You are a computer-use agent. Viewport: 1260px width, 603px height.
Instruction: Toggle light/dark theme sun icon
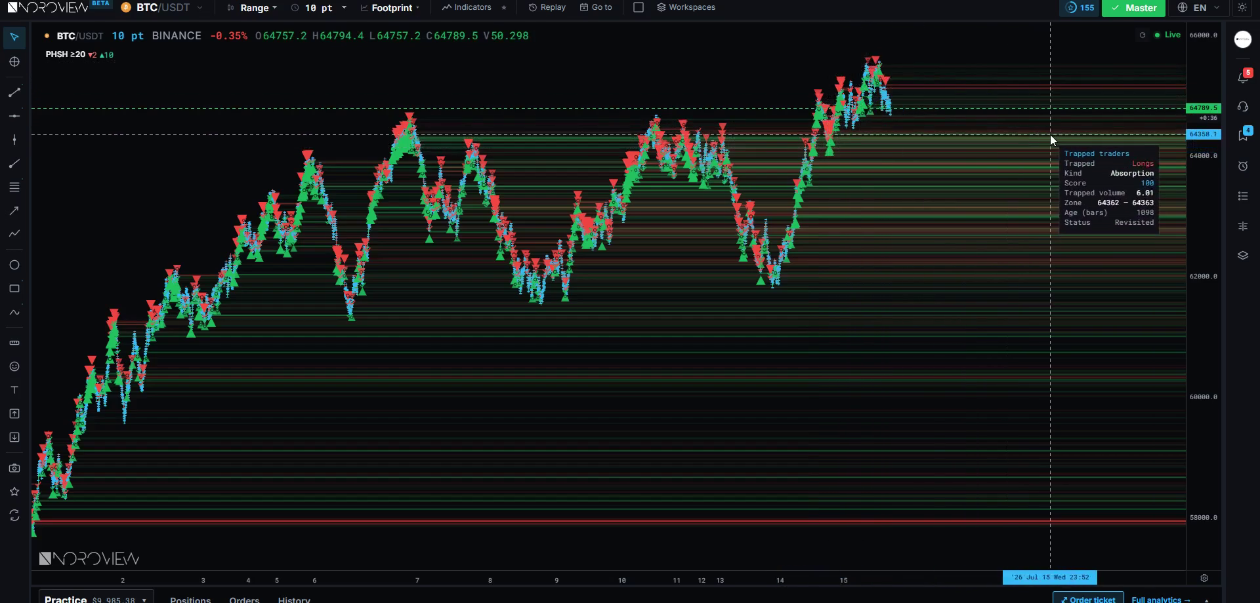pos(1242,8)
